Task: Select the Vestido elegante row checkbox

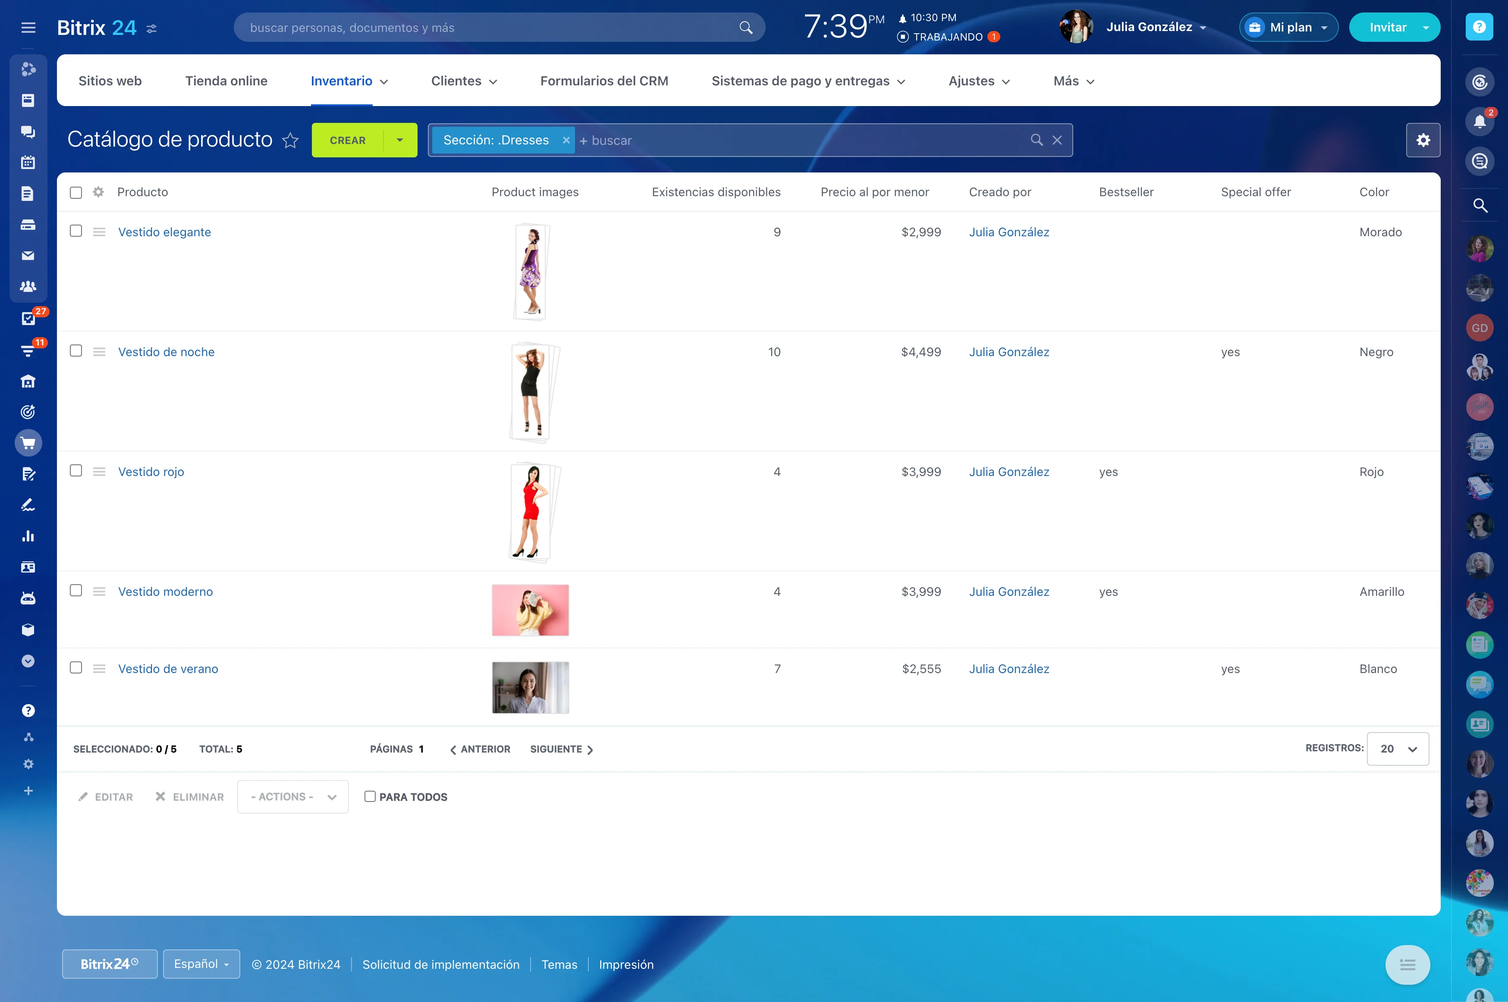Action: (x=76, y=232)
